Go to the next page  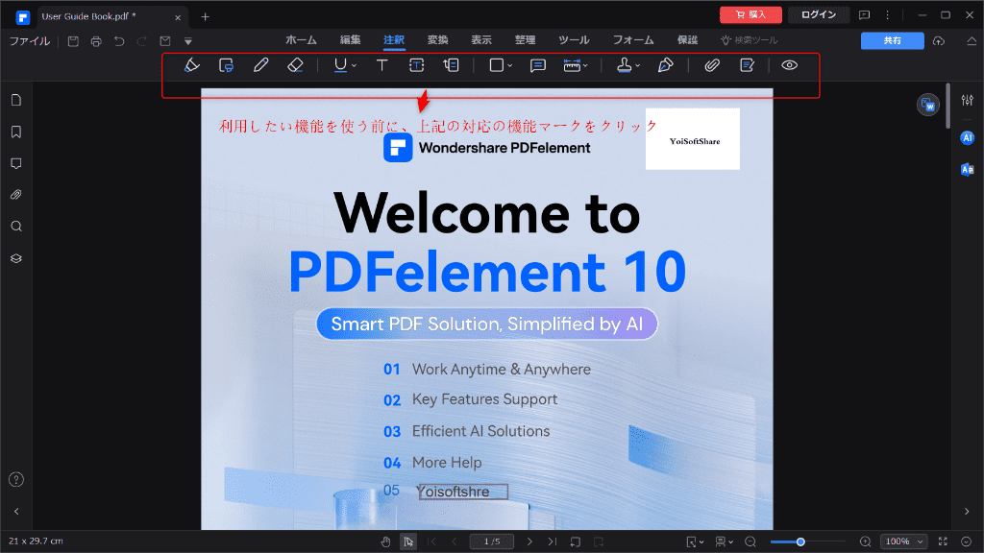529,541
